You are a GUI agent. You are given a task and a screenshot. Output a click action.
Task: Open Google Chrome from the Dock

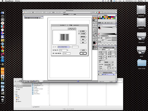pos(2,51)
